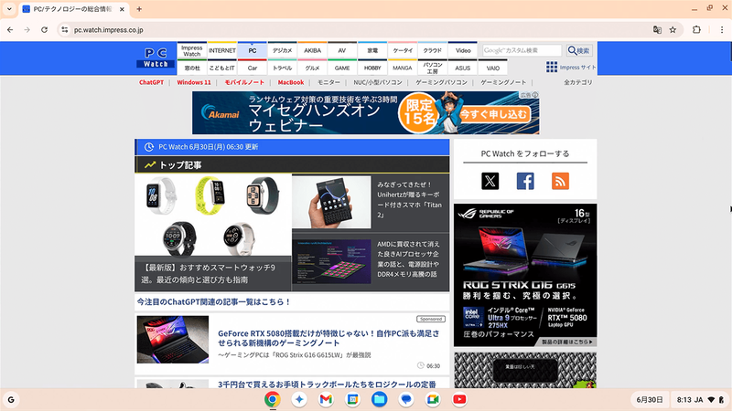Bookmark this page with star icon
This screenshot has width=732, height=411.
(x=673, y=30)
